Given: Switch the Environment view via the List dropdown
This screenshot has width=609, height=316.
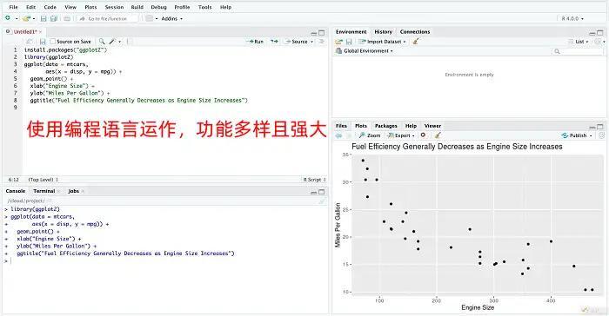Looking at the screenshot, I should (579, 42).
